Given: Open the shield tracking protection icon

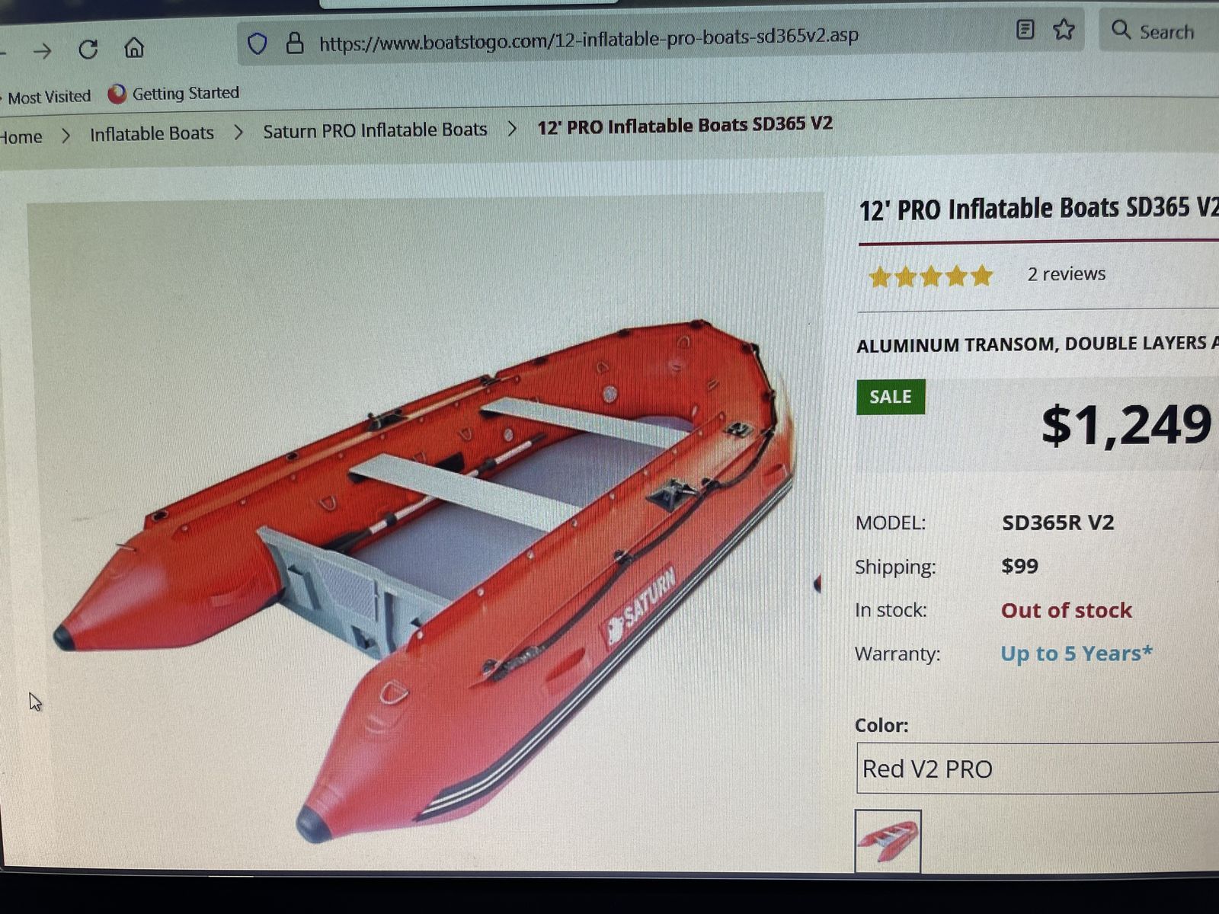Looking at the screenshot, I should tap(258, 44).
